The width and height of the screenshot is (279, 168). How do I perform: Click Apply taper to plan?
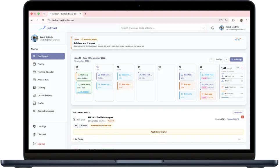(159, 132)
